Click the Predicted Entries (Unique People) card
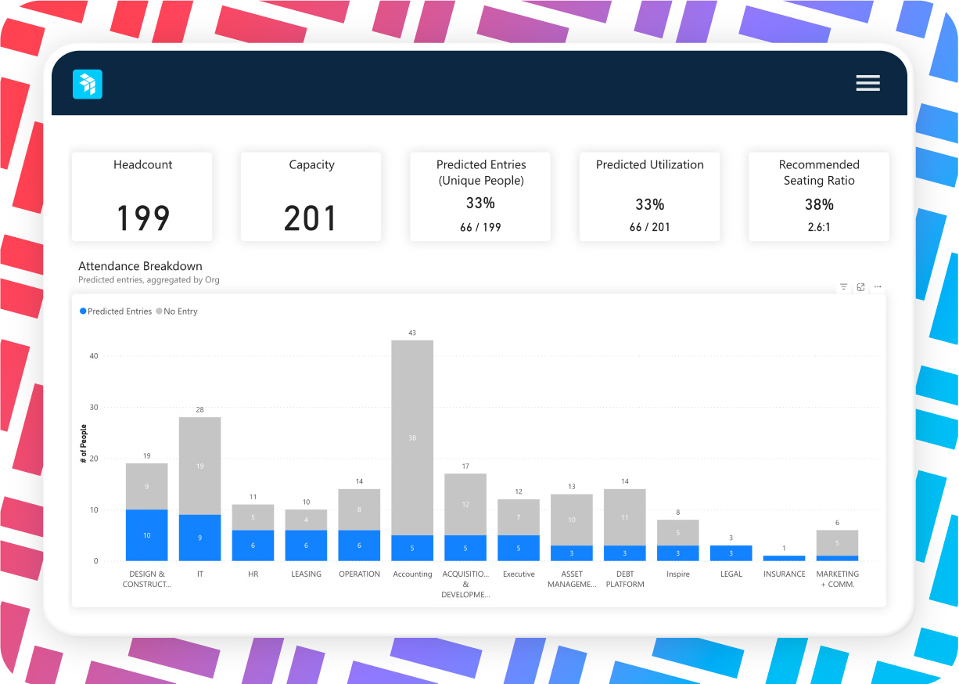 pos(480,196)
